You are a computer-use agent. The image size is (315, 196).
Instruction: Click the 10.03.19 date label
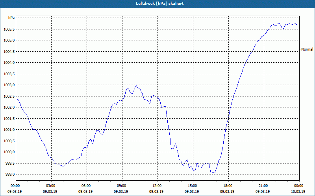(x=298, y=191)
